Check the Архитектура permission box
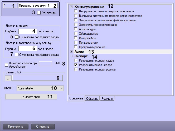Screen dimensions: 175x131 point(76,29)
